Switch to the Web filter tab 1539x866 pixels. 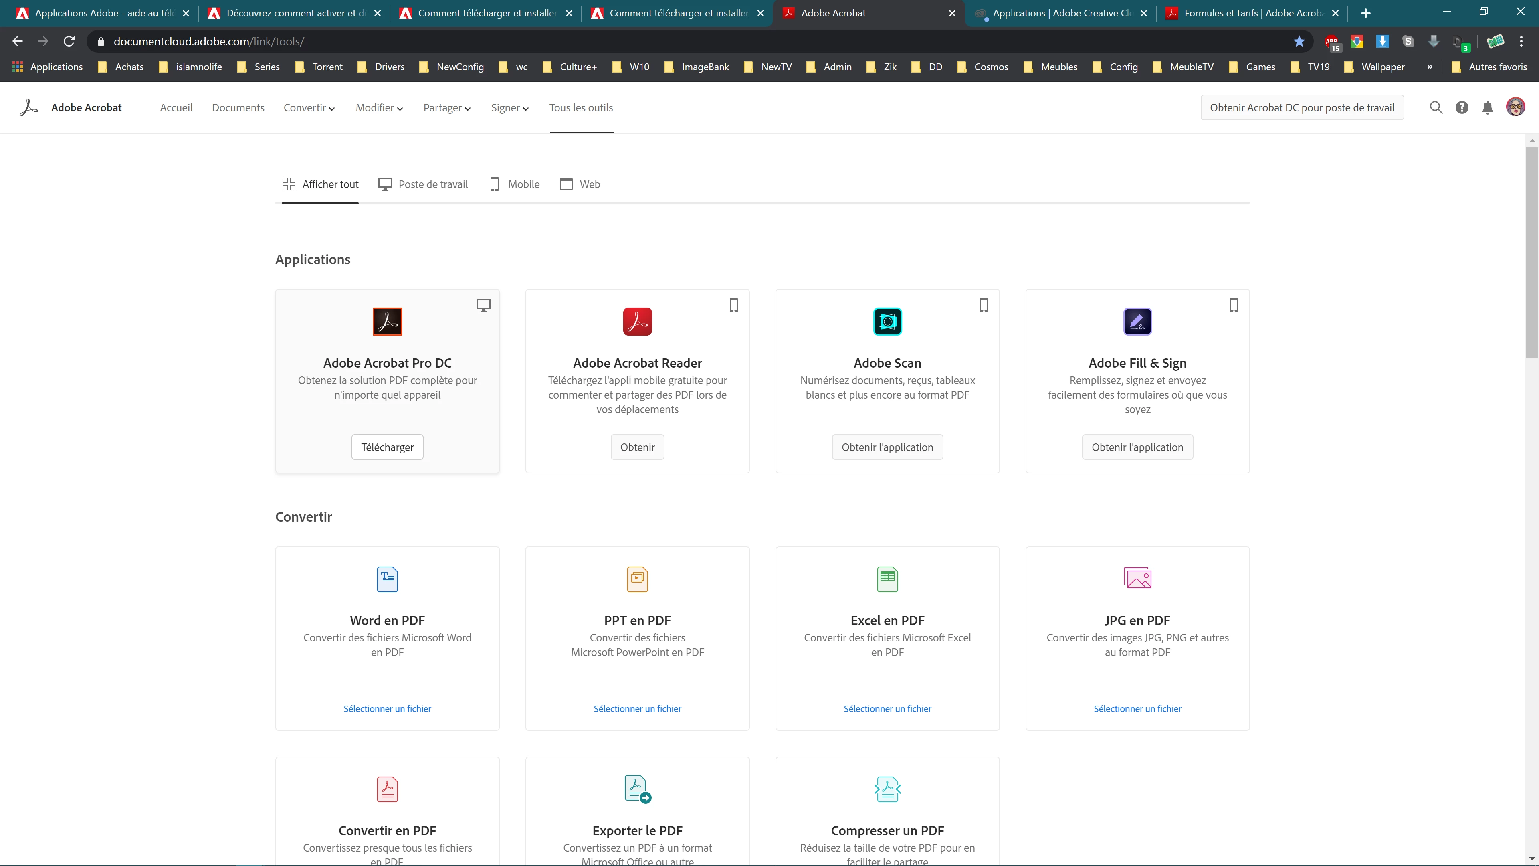580,184
